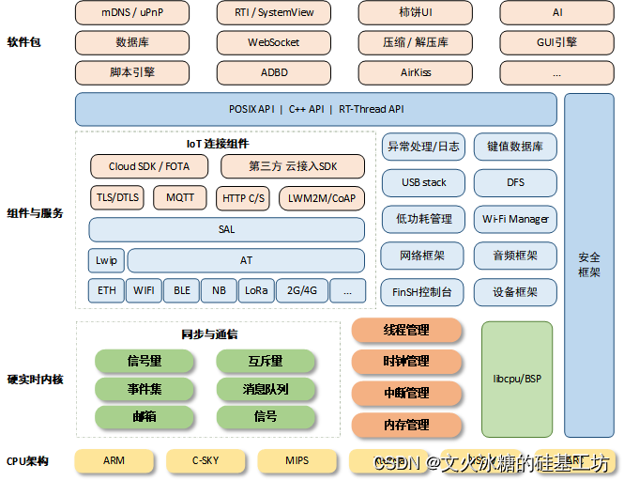
Task: Select the 线程管理 orange box
Action: 406,330
